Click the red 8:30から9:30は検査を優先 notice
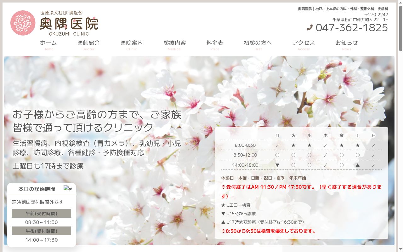The width and height of the screenshot is (403, 252). tap(269, 231)
